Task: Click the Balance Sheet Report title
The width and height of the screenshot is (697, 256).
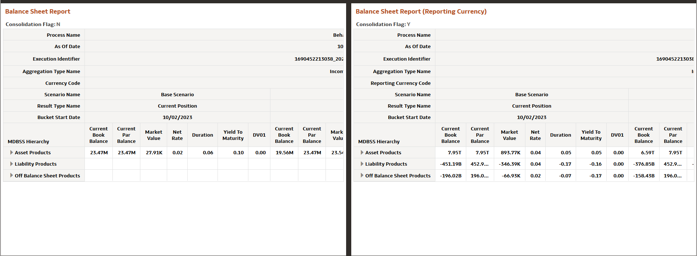Action: tap(37, 11)
